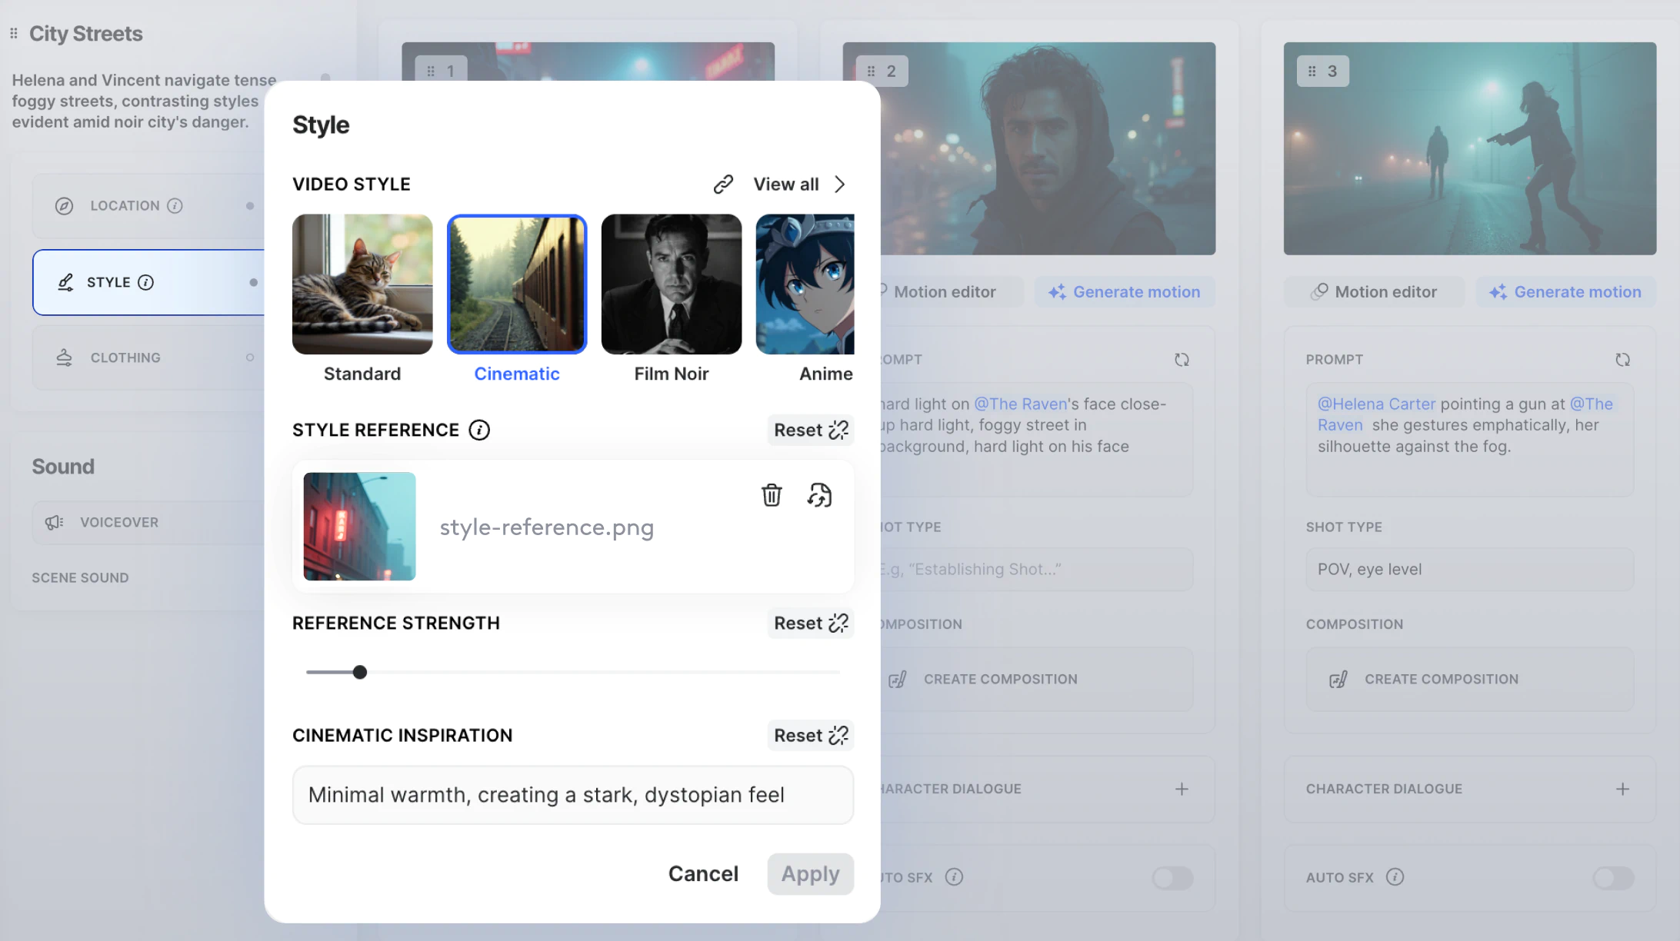Click the link icon beside View all
1680x941 pixels.
point(723,185)
